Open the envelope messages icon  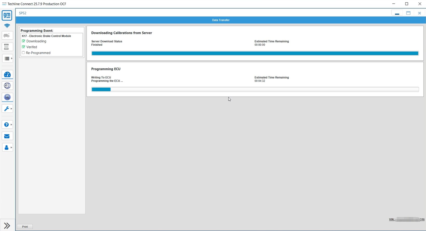(x=7, y=136)
